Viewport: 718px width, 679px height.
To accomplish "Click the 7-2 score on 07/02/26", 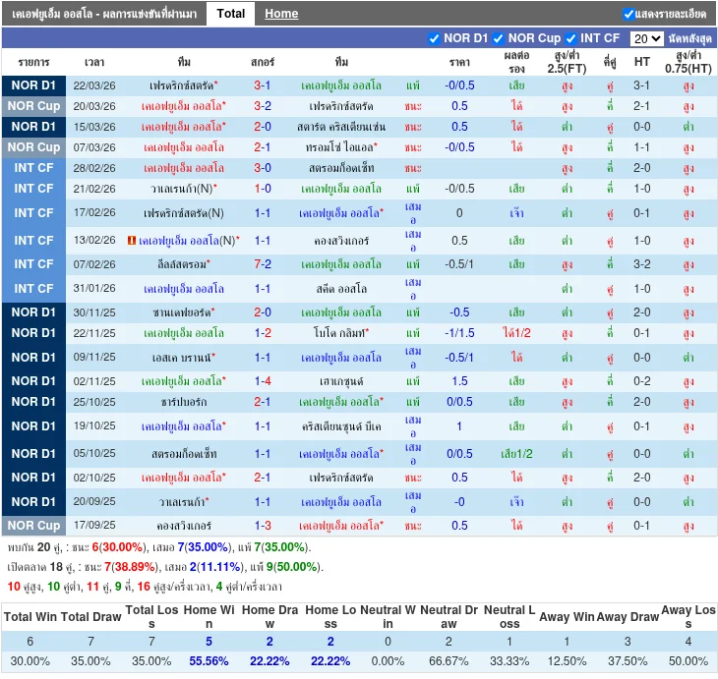I will point(263,264).
